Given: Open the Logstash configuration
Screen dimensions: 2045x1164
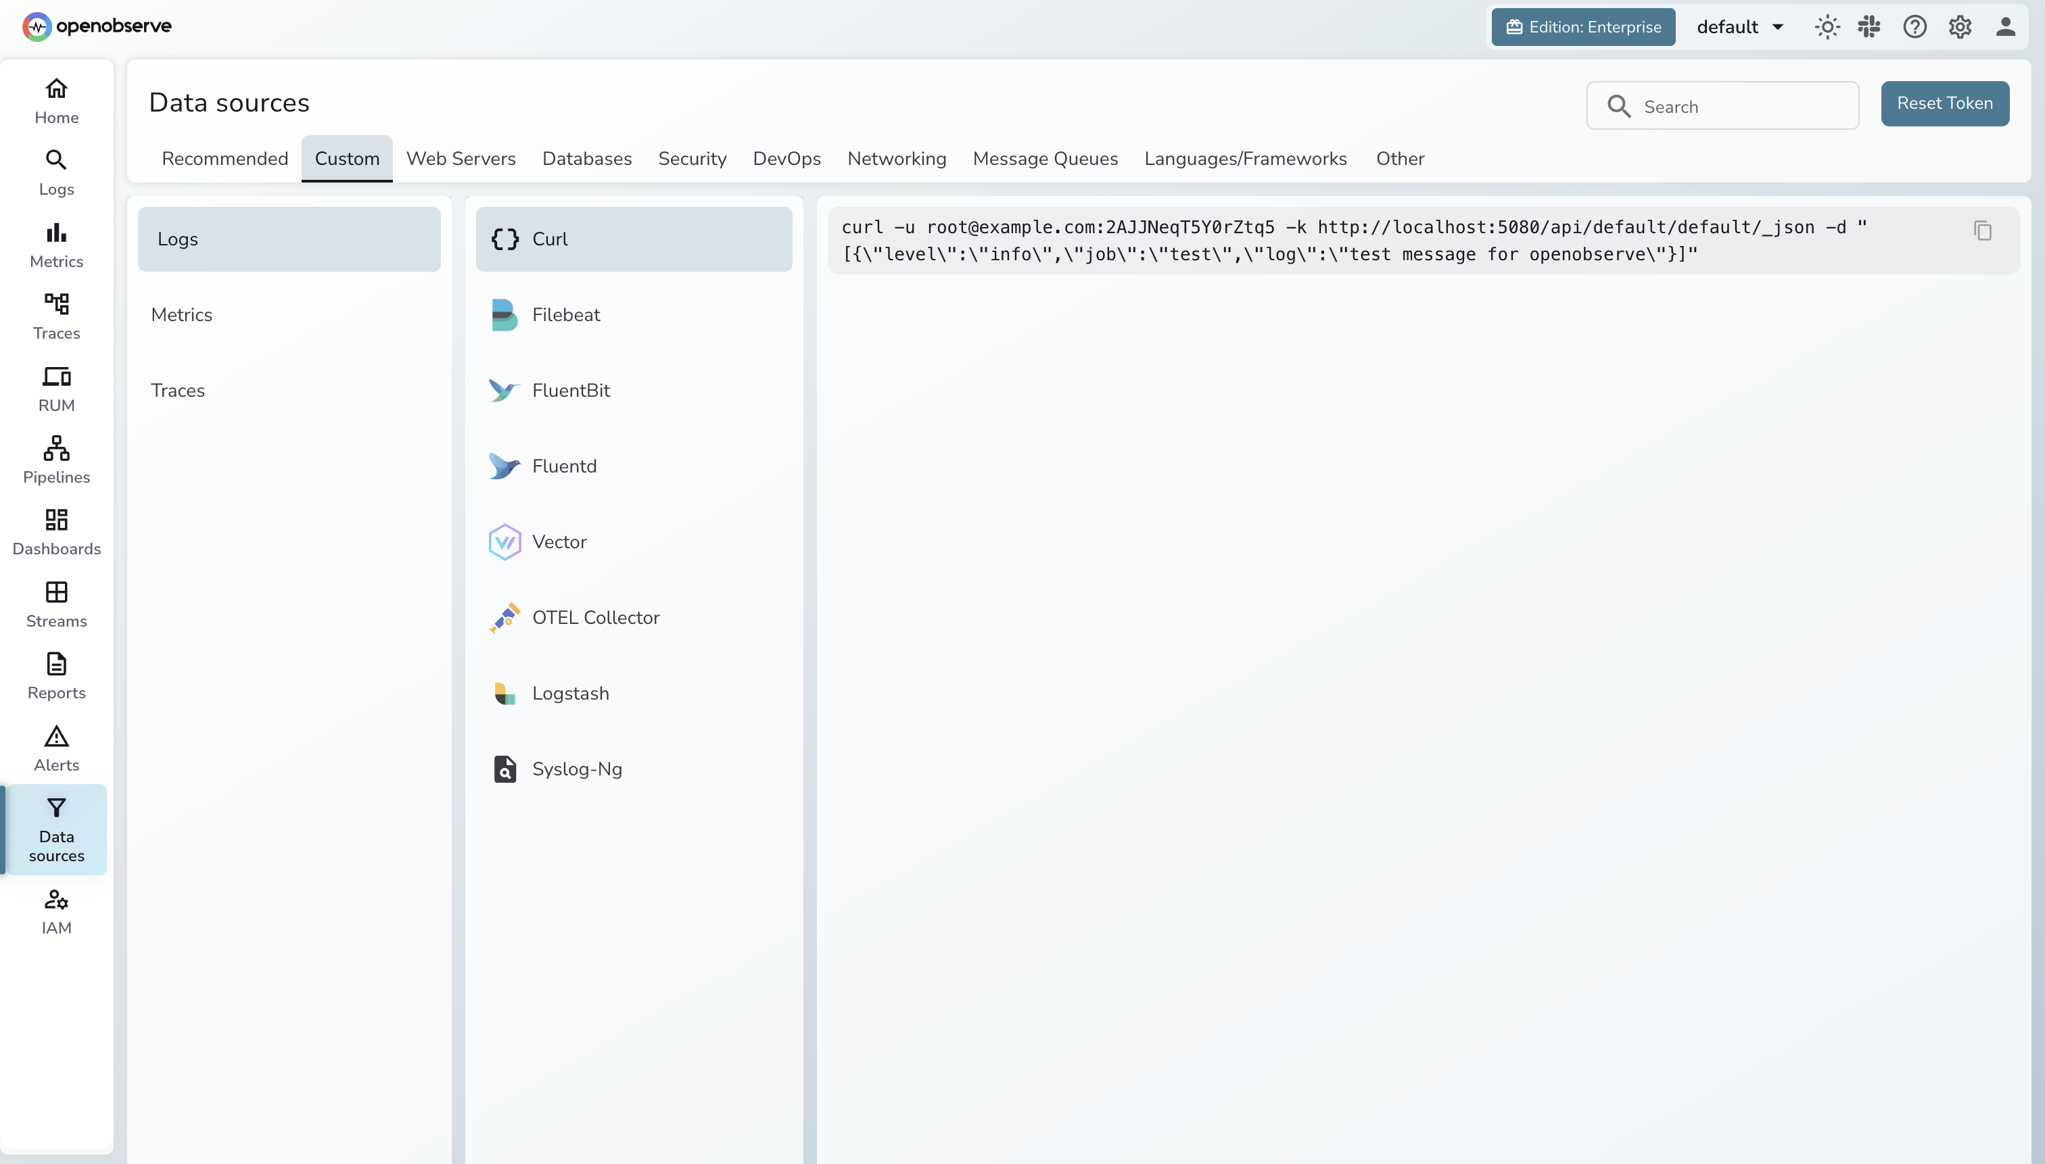Looking at the screenshot, I should 570,692.
